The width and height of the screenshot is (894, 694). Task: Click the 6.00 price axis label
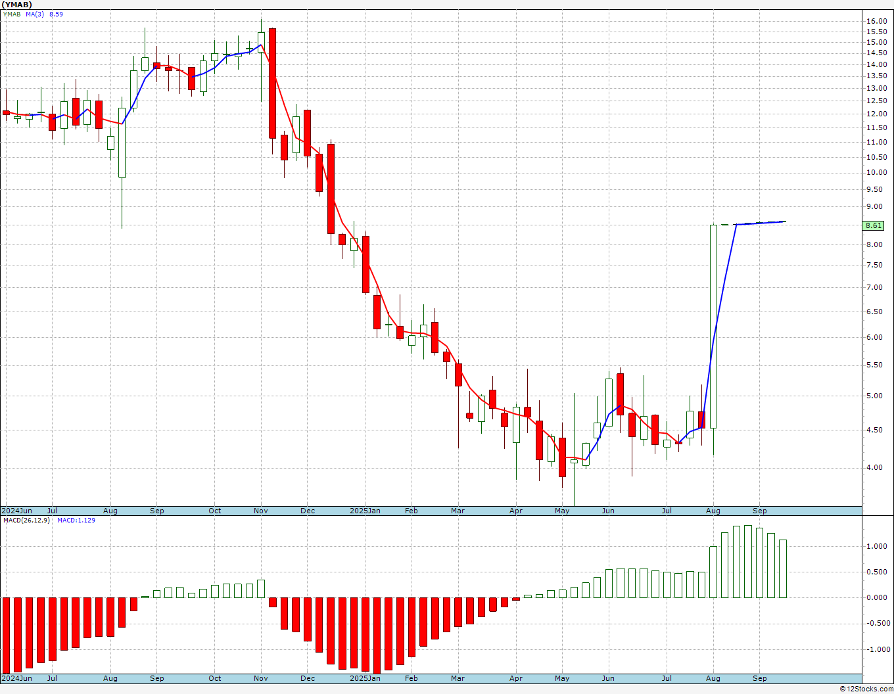874,337
